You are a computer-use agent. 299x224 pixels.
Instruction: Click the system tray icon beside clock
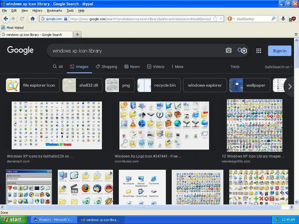coord(277,220)
